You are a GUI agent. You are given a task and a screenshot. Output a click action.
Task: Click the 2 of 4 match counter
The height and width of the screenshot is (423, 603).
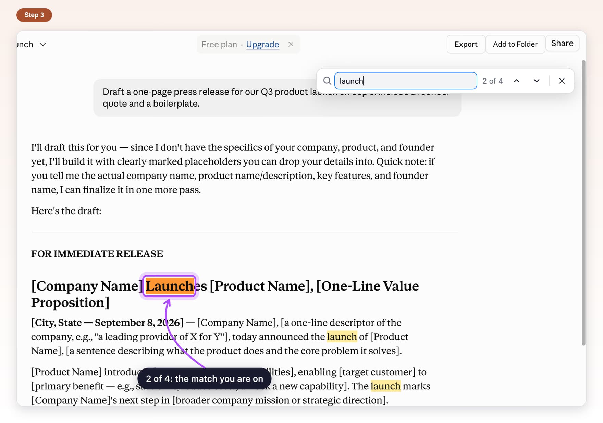[x=492, y=81]
